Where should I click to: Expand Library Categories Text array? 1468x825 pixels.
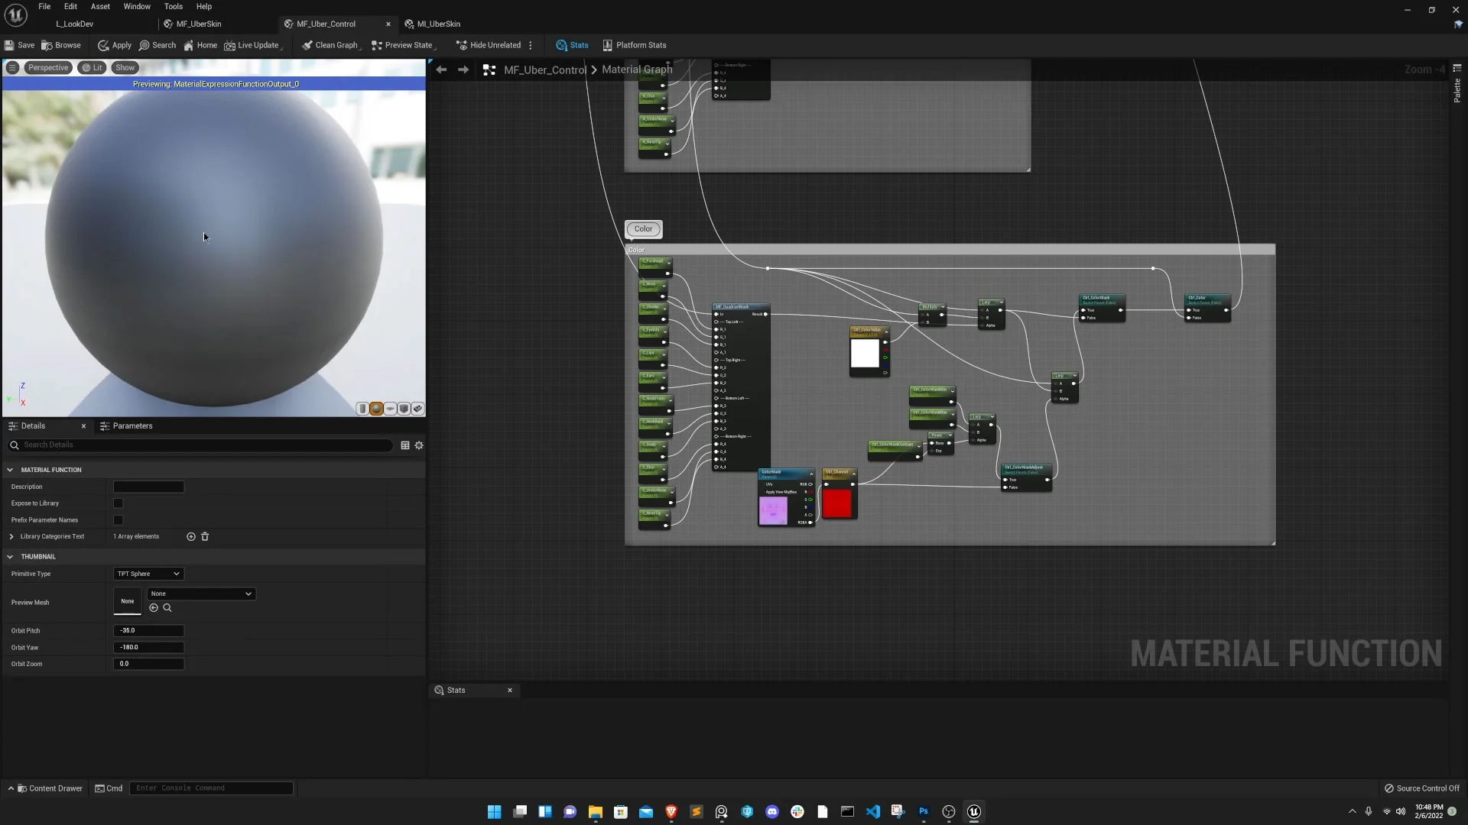point(11,537)
